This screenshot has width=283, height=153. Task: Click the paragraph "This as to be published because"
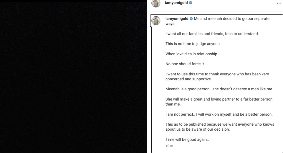click(x=220, y=127)
